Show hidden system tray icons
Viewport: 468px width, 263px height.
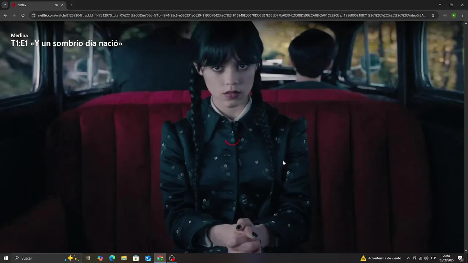click(408, 258)
